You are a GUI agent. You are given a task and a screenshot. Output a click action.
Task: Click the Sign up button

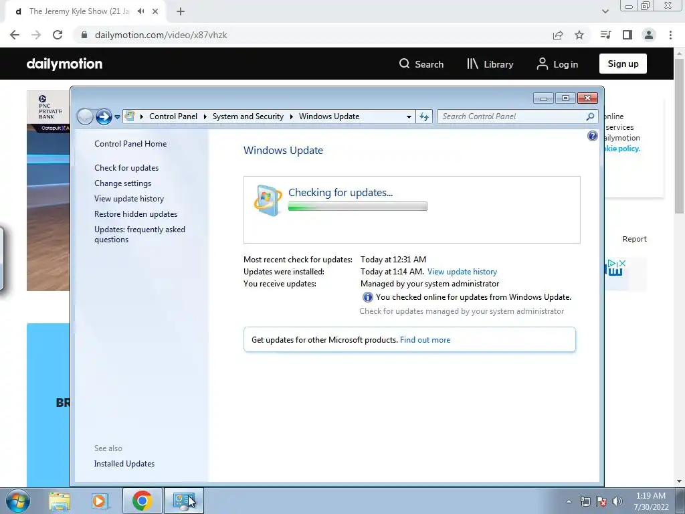(x=623, y=64)
